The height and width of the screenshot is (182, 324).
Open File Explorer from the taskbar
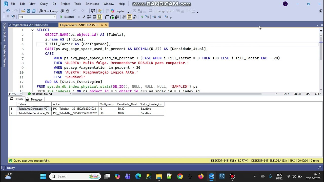point(159,176)
